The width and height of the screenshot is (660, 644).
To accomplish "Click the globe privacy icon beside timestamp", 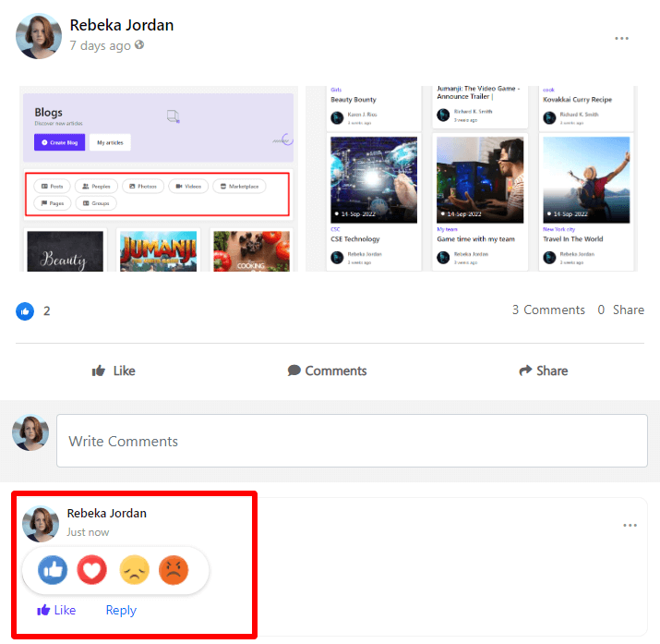I will pos(139,45).
